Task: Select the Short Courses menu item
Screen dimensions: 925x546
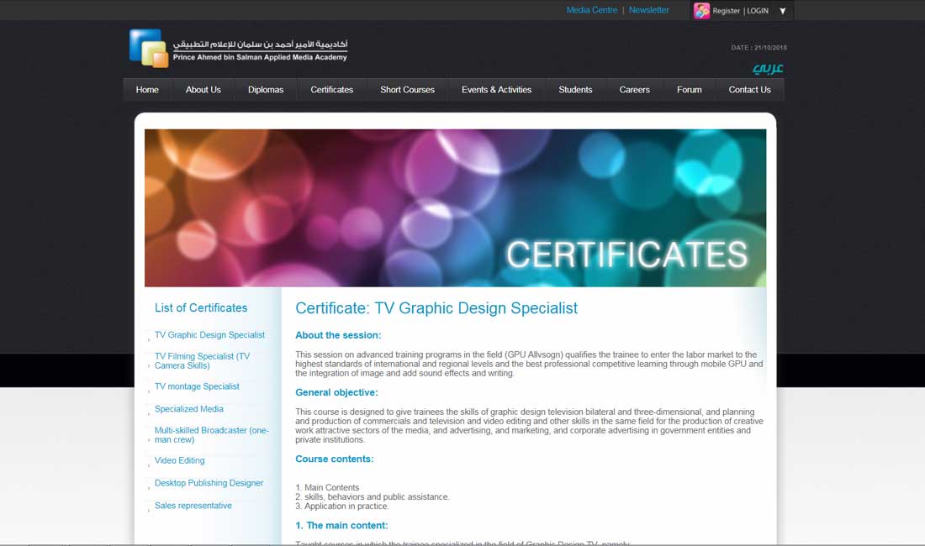Action: (x=407, y=90)
